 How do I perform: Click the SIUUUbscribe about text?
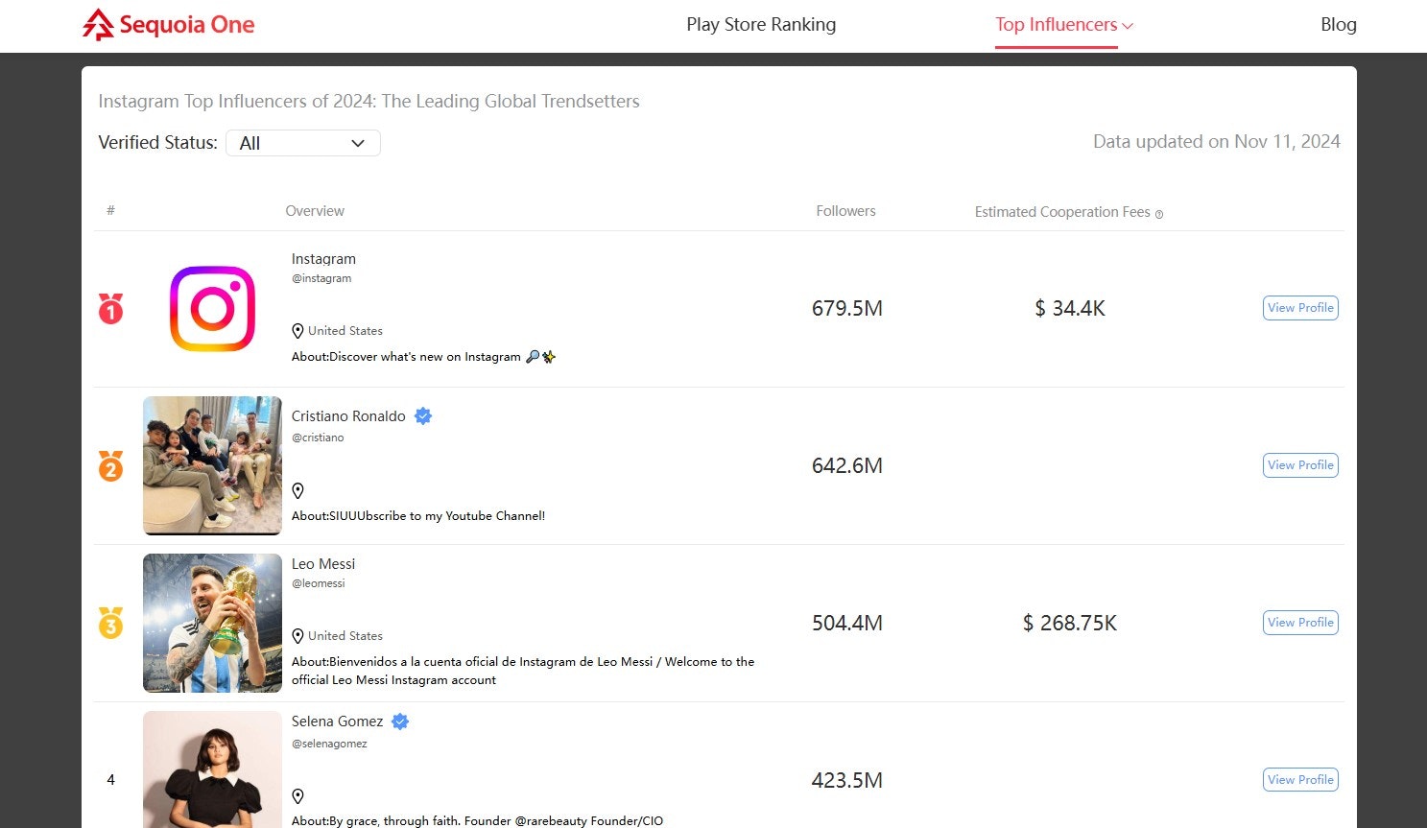(418, 516)
